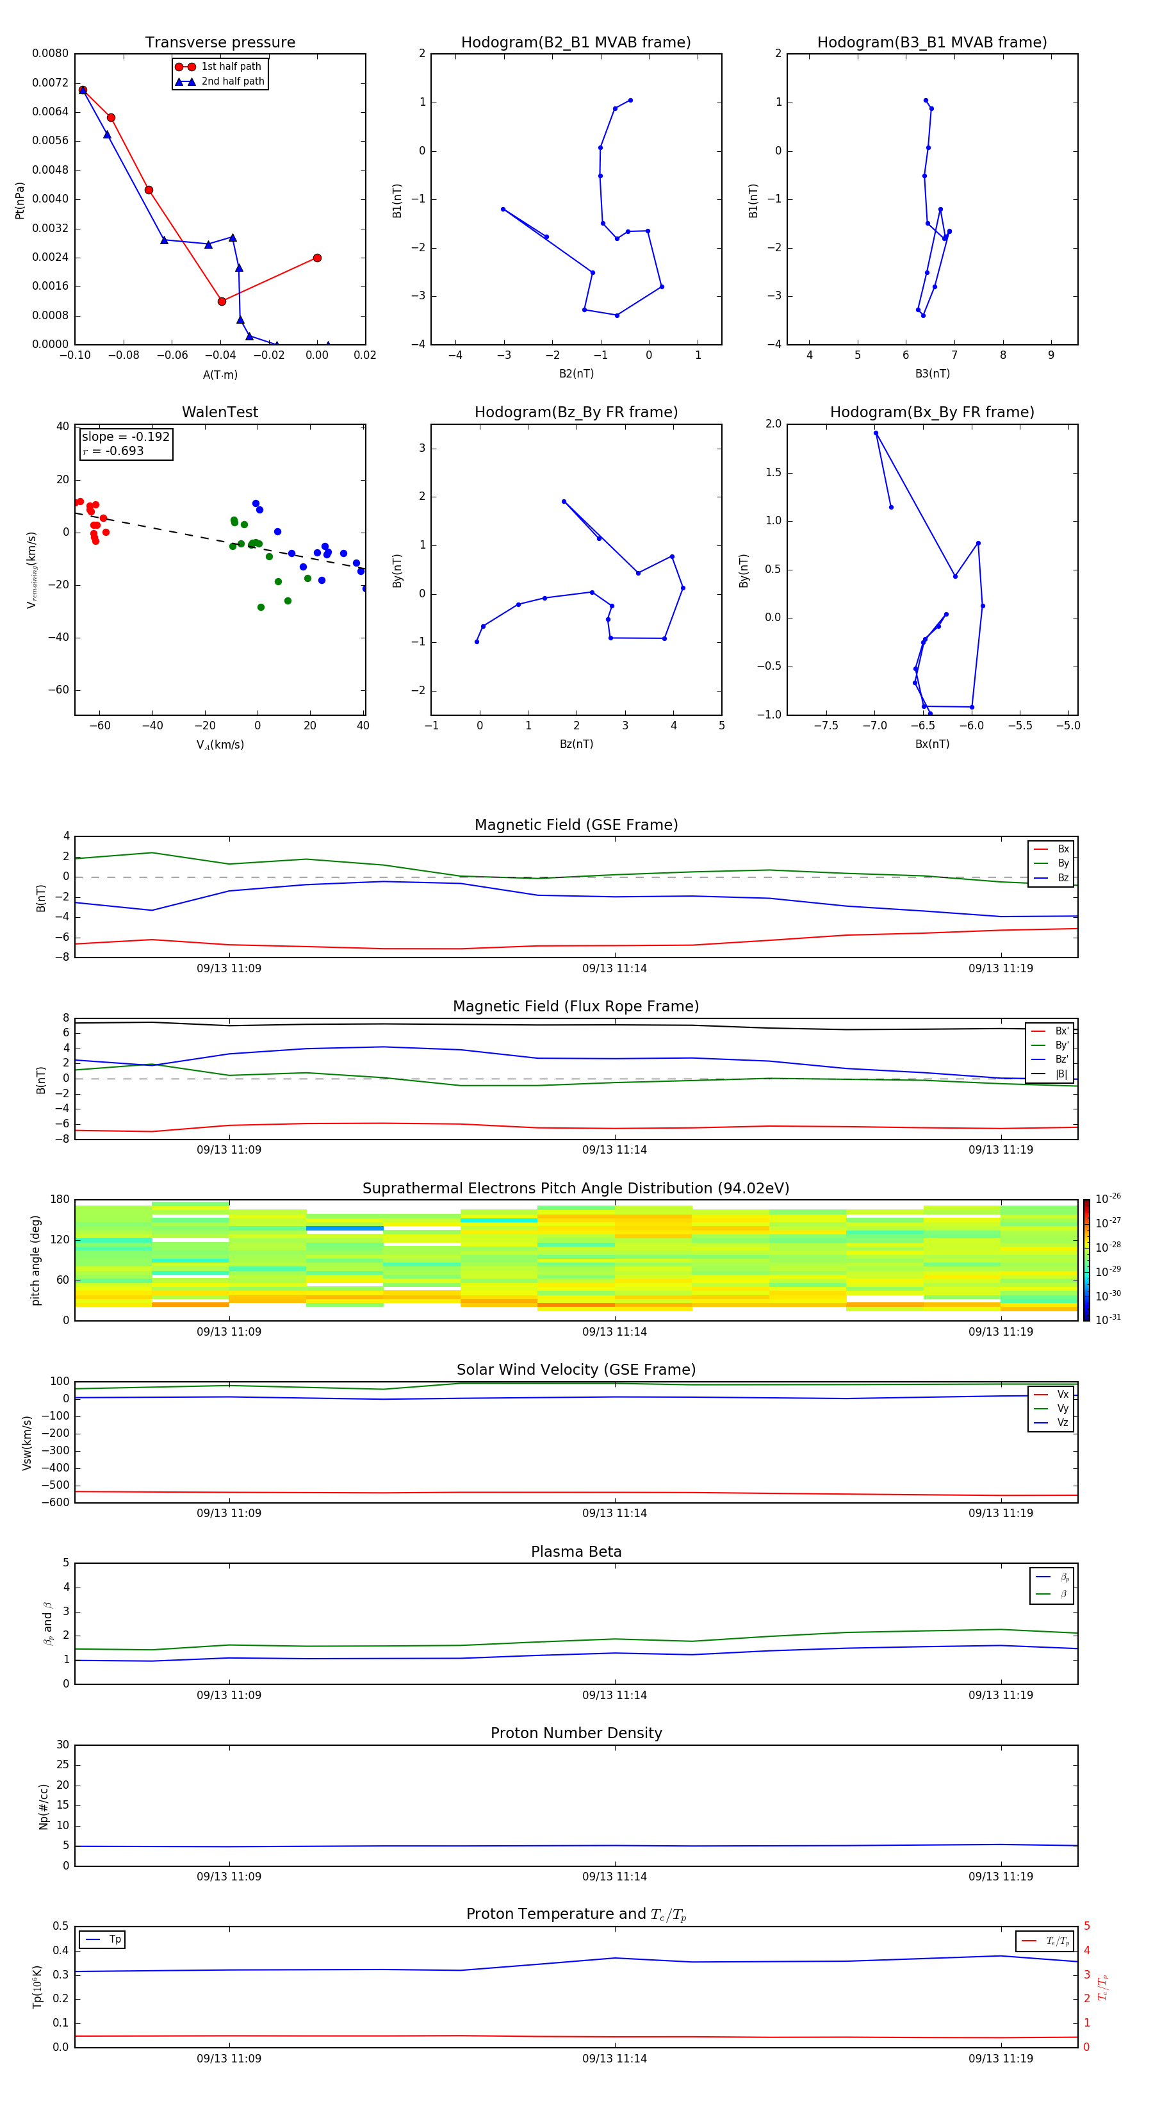Click the 'Magnetic Field (GSE Frame)' title
Image resolution: width=1153 pixels, height=2115 pixels.
coord(576,825)
